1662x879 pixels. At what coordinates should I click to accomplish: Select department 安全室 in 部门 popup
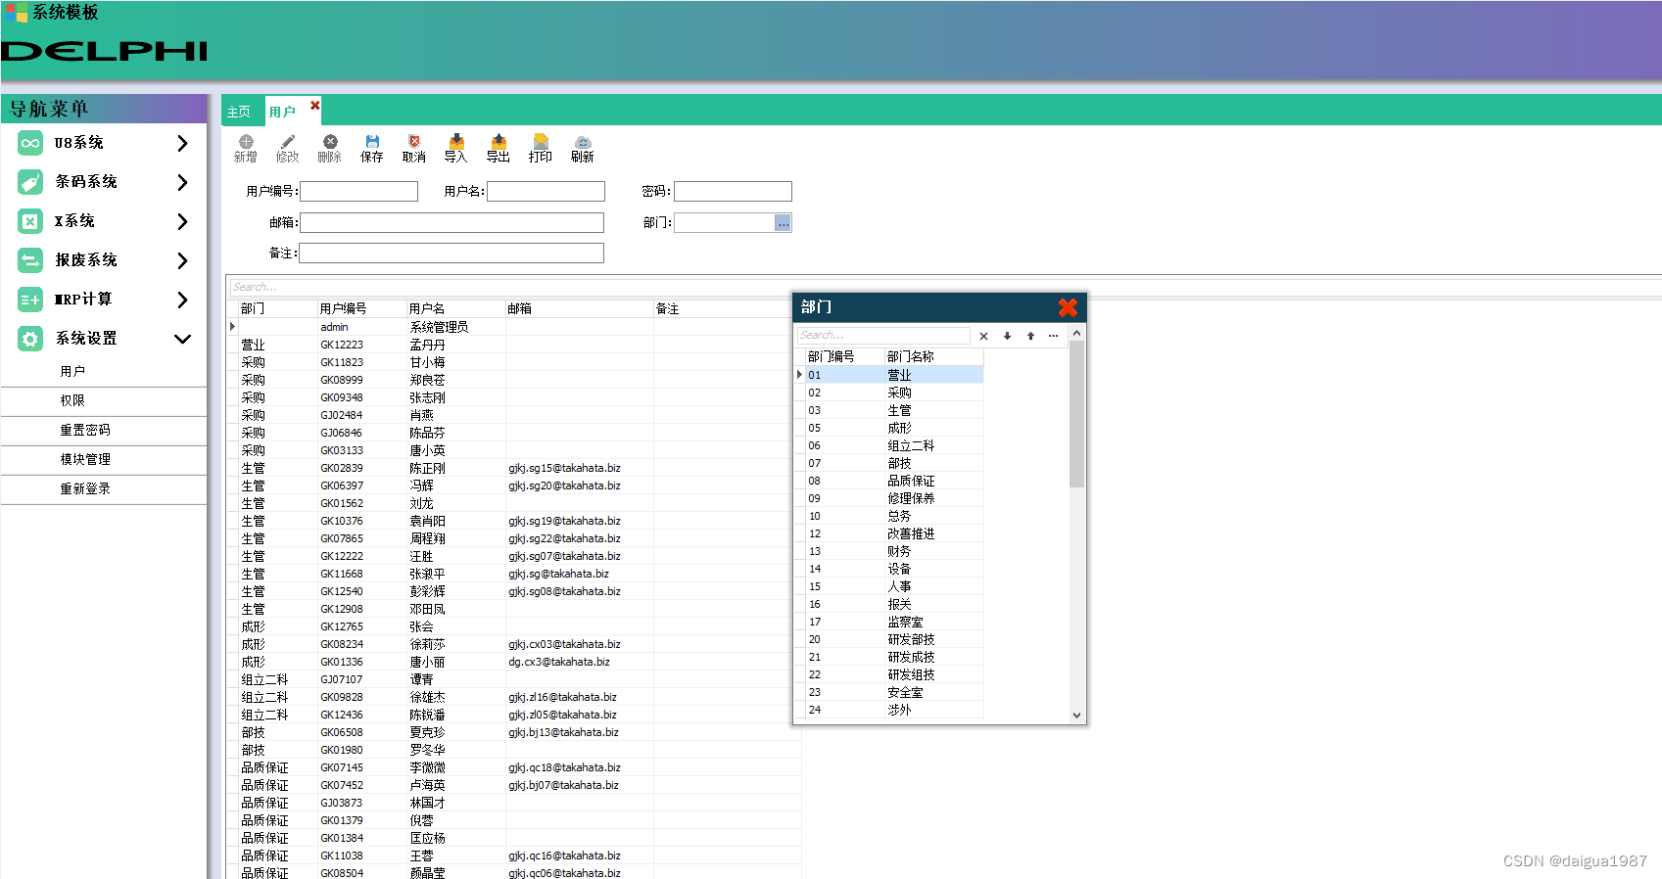pos(894,692)
